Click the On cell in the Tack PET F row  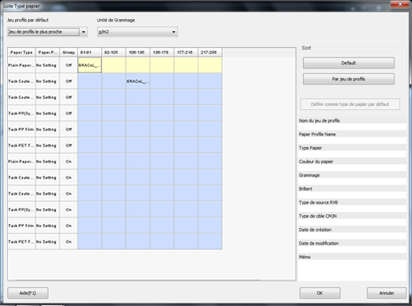pyautogui.click(x=69, y=241)
